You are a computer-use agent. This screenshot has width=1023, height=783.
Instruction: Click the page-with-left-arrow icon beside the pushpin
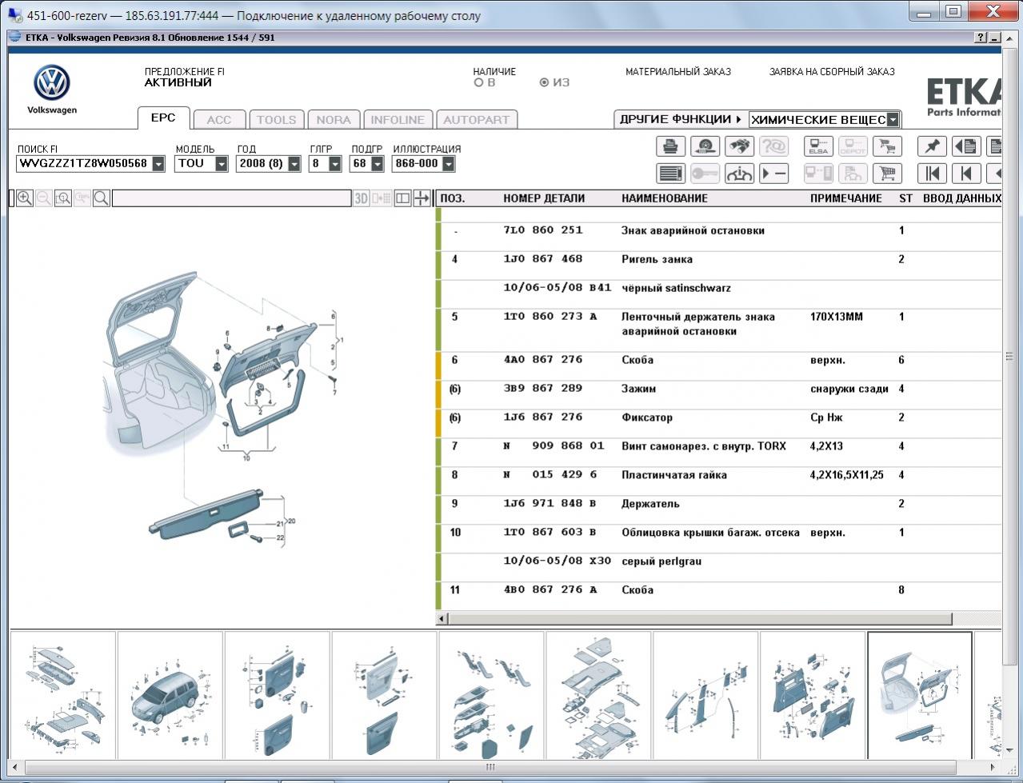[966, 146]
